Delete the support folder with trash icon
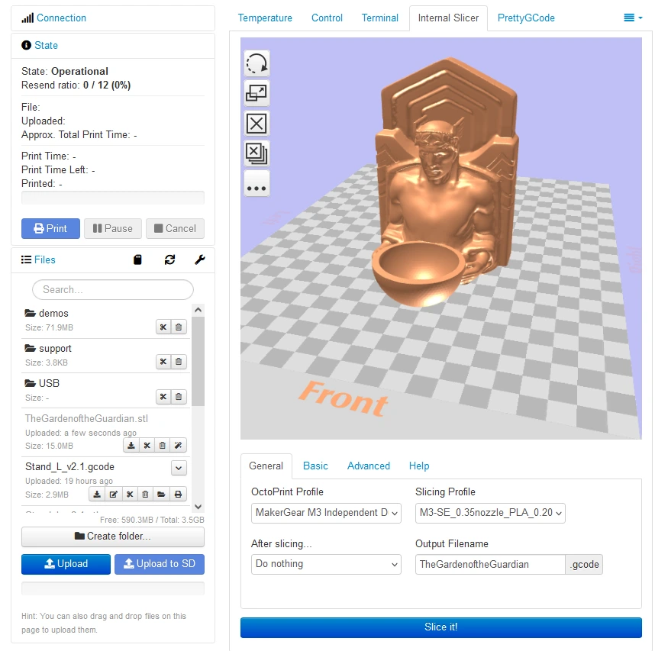 [179, 362]
